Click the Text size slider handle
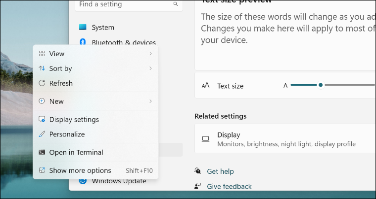 click(321, 85)
